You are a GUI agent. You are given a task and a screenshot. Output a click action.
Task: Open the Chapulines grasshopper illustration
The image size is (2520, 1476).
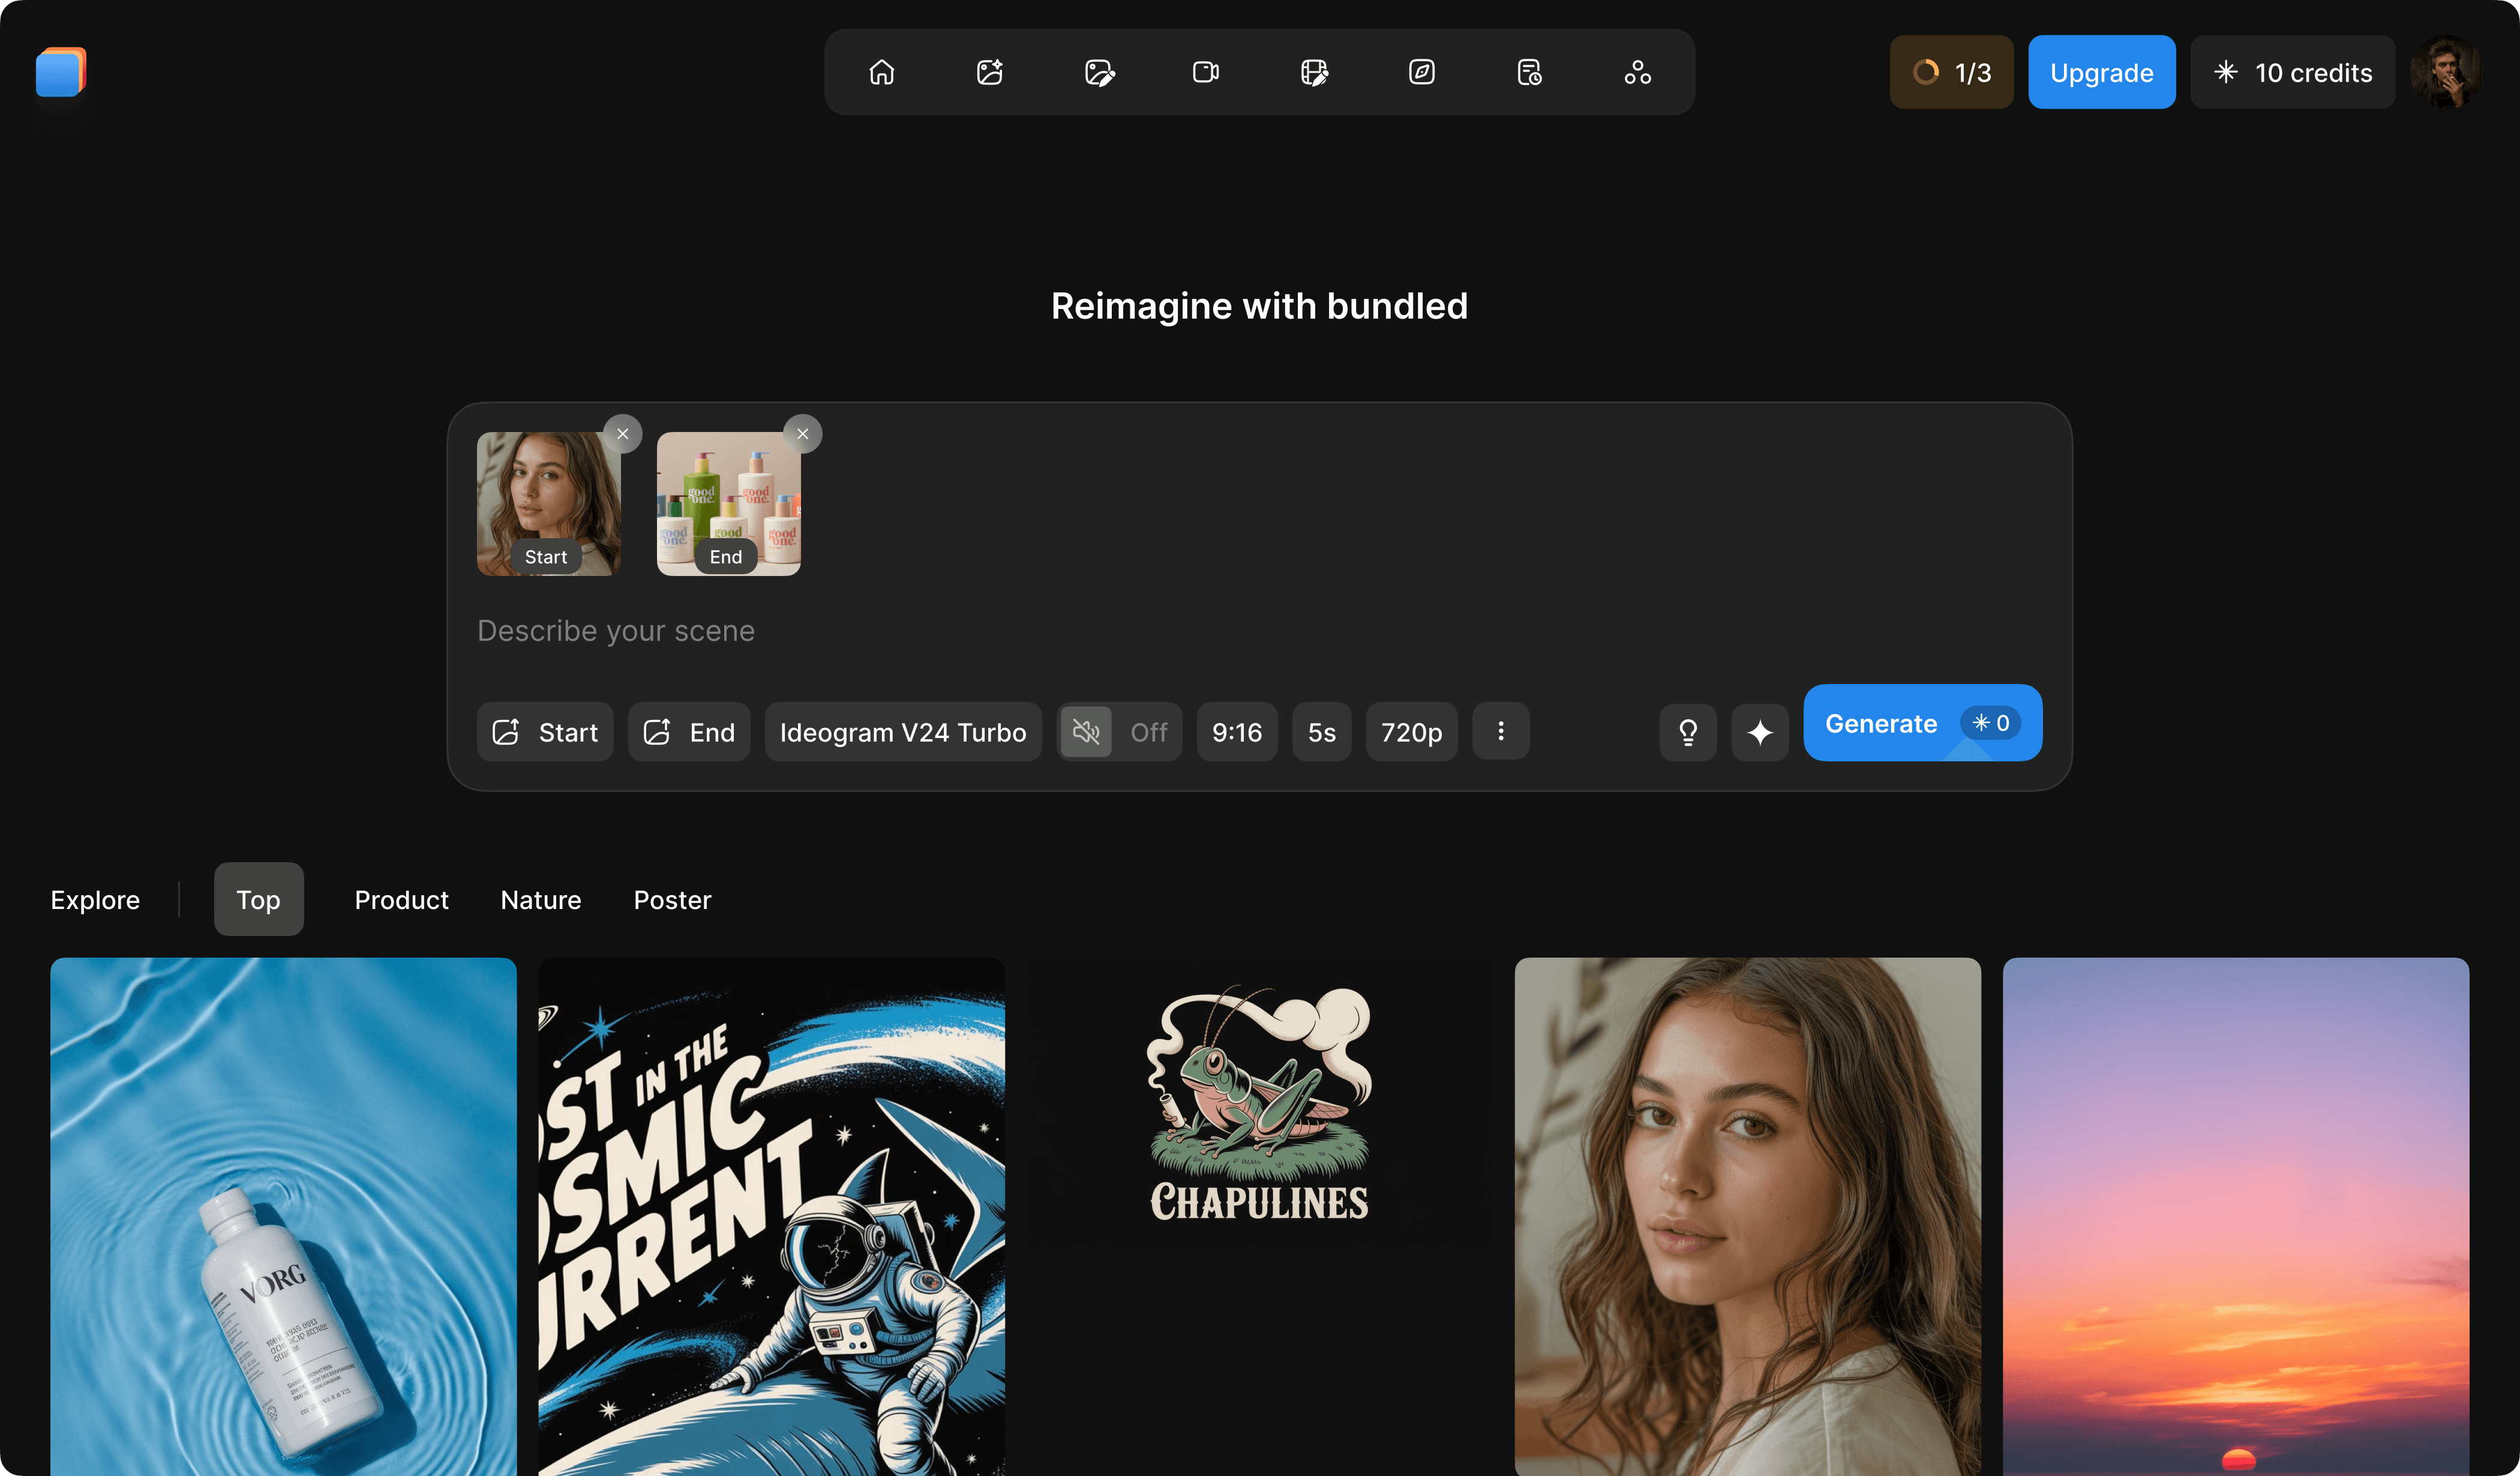coord(1259,1103)
